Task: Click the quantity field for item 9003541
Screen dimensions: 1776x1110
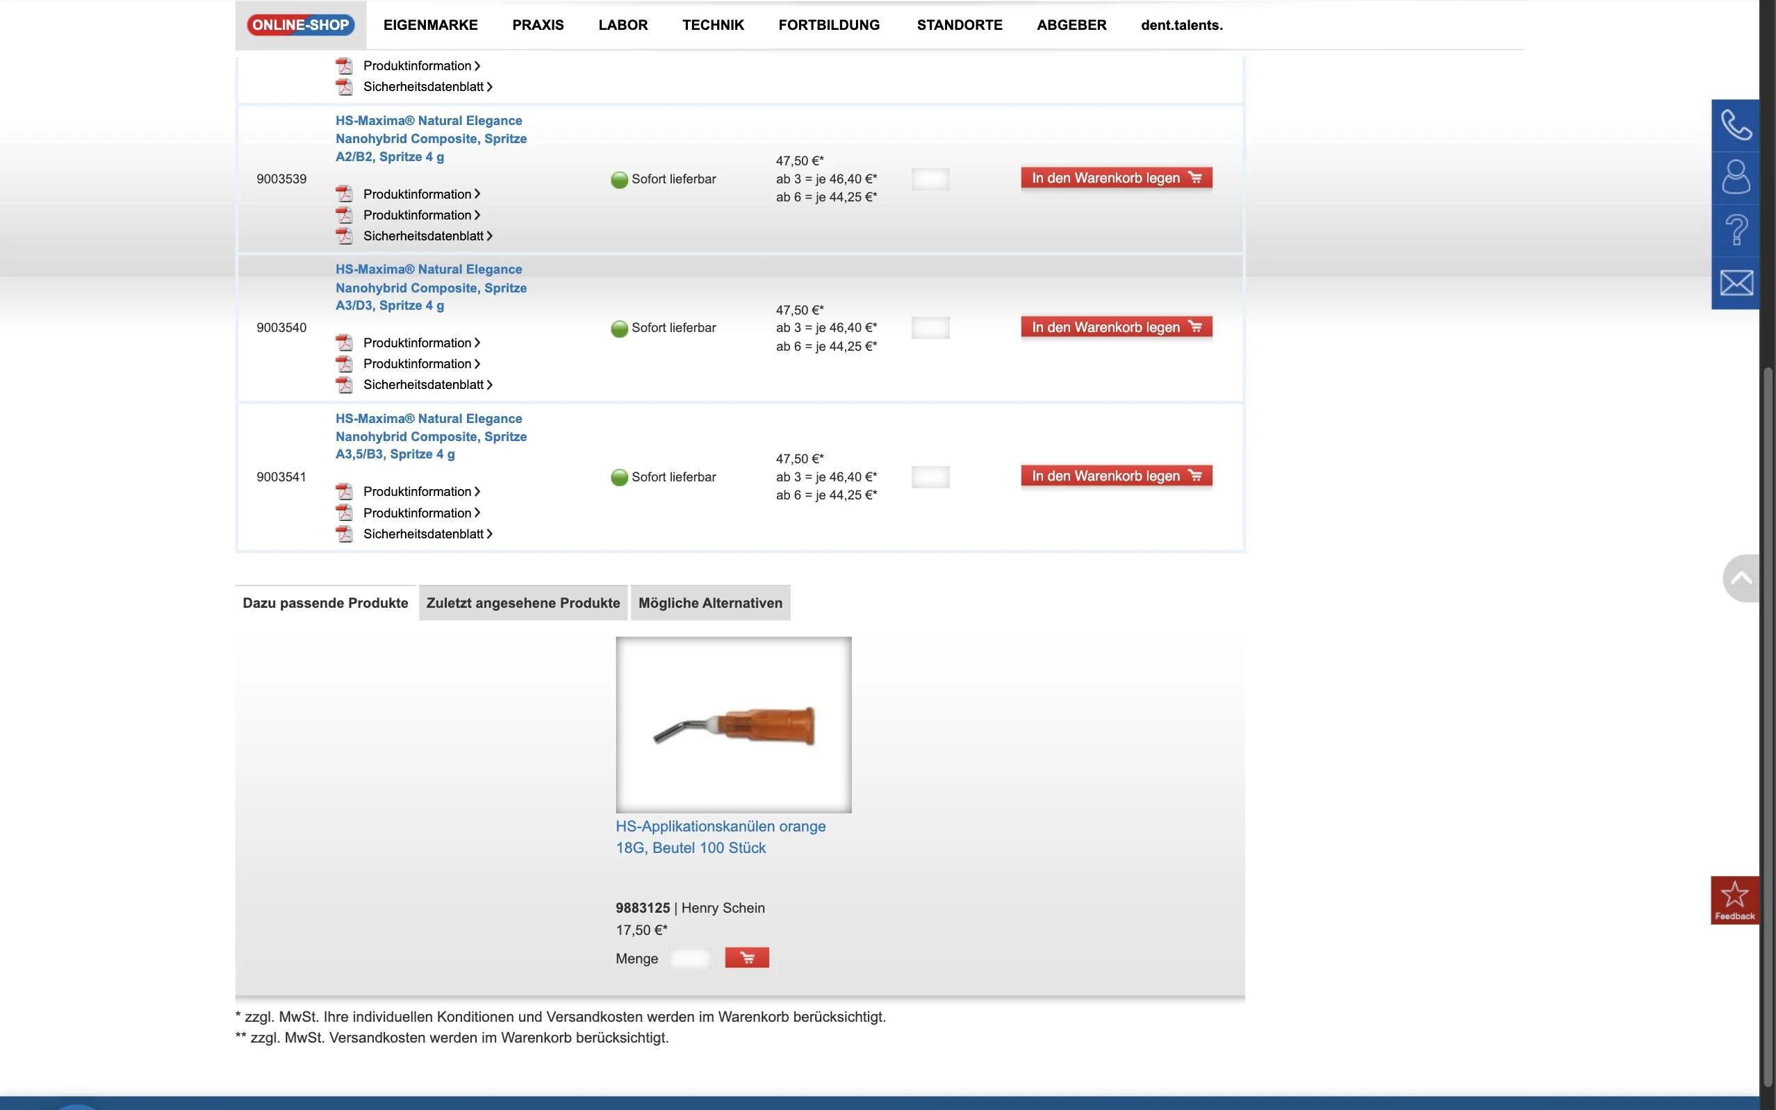Action: coord(930,477)
